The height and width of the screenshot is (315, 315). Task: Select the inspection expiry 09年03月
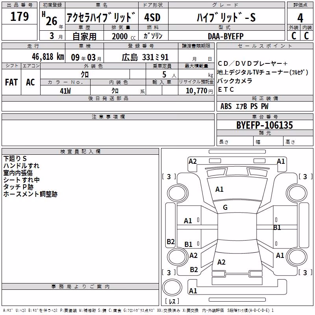click(86, 57)
